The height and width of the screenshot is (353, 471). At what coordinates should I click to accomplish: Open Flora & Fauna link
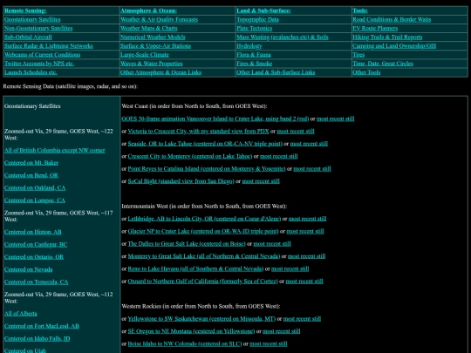(x=254, y=55)
